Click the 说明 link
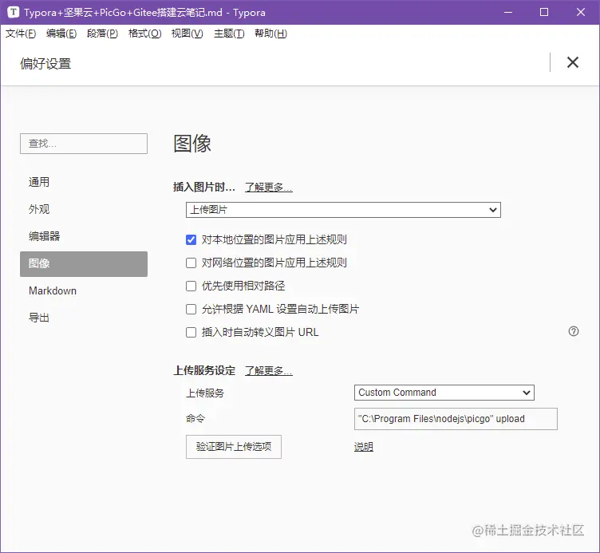600x553 pixels. pyautogui.click(x=364, y=447)
